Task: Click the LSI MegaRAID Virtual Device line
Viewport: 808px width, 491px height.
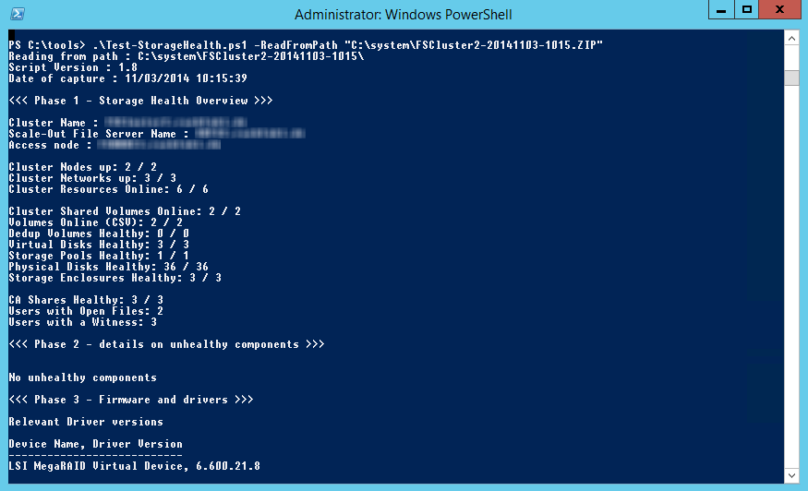Action: 135,466
